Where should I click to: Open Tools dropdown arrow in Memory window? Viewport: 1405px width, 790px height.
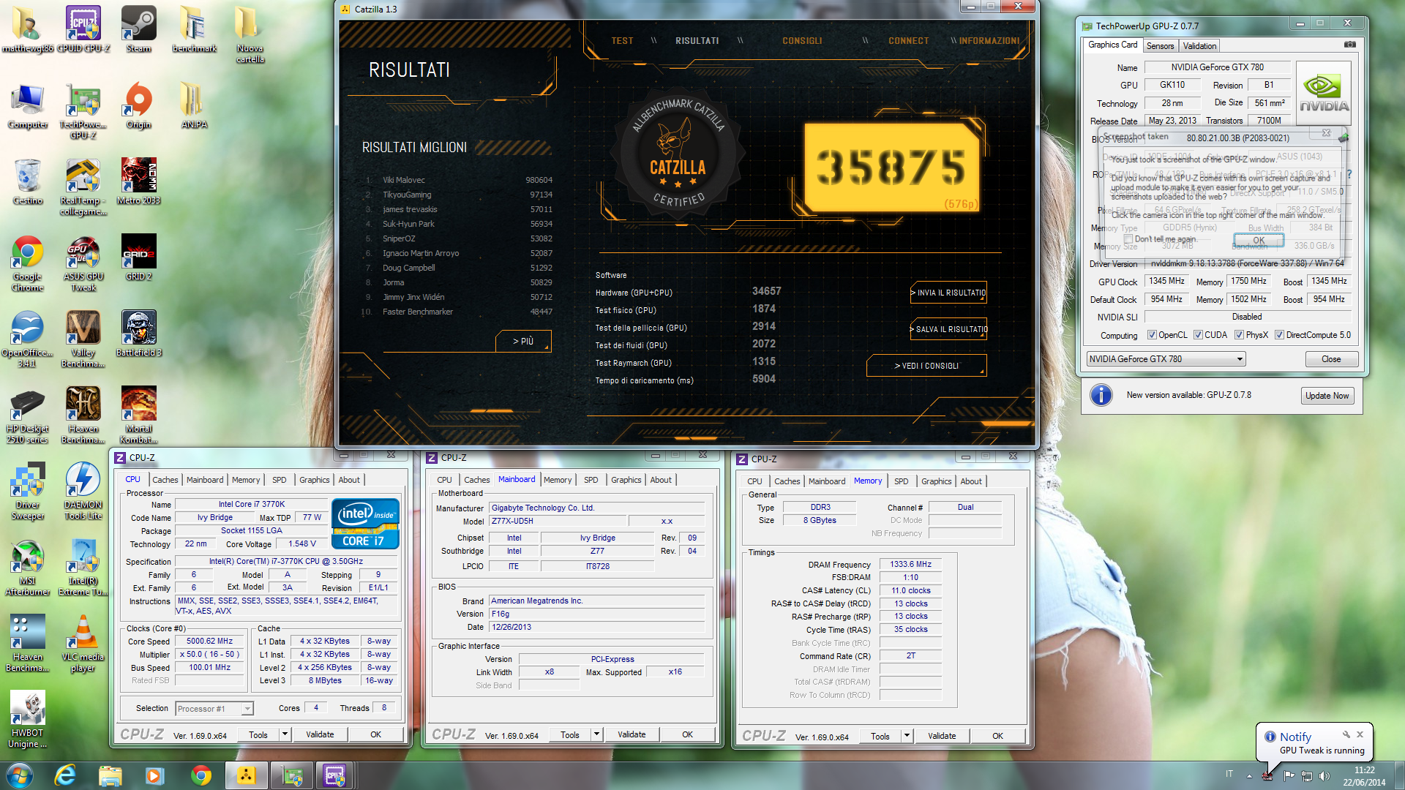[x=907, y=736]
